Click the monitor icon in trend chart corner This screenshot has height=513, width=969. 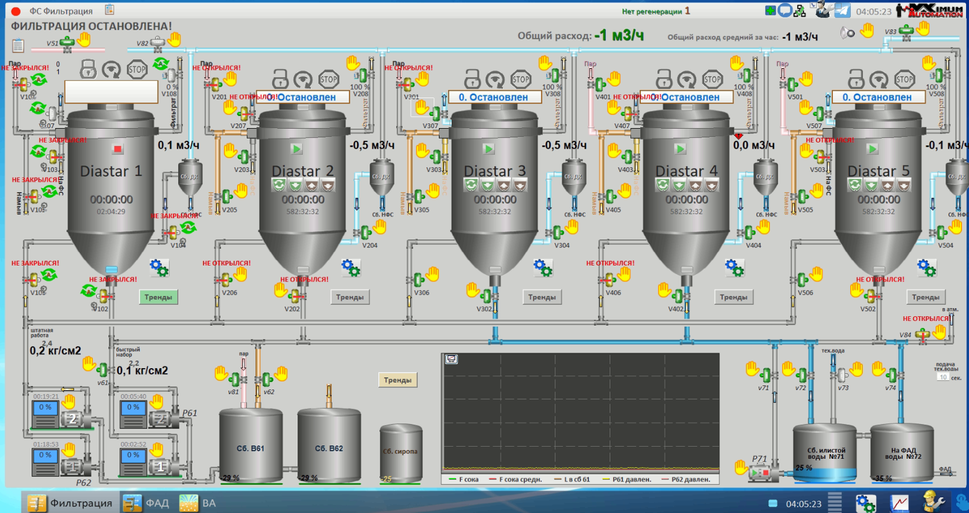pos(451,359)
